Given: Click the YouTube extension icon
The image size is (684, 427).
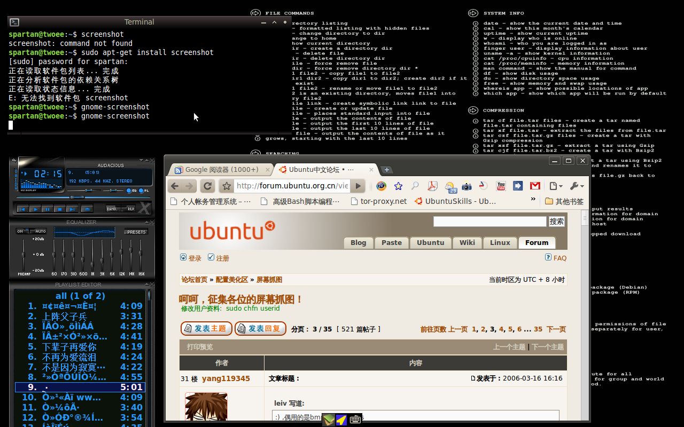Looking at the screenshot, I should pyautogui.click(x=501, y=186).
